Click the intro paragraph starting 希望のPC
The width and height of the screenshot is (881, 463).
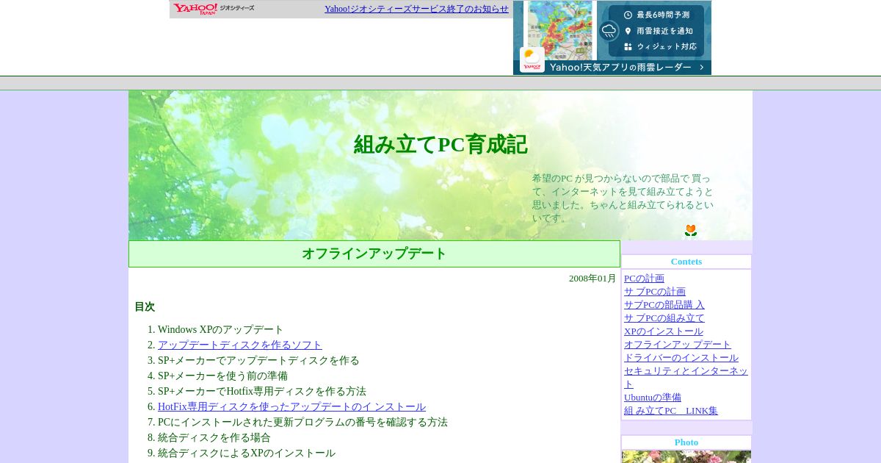pyautogui.click(x=623, y=198)
